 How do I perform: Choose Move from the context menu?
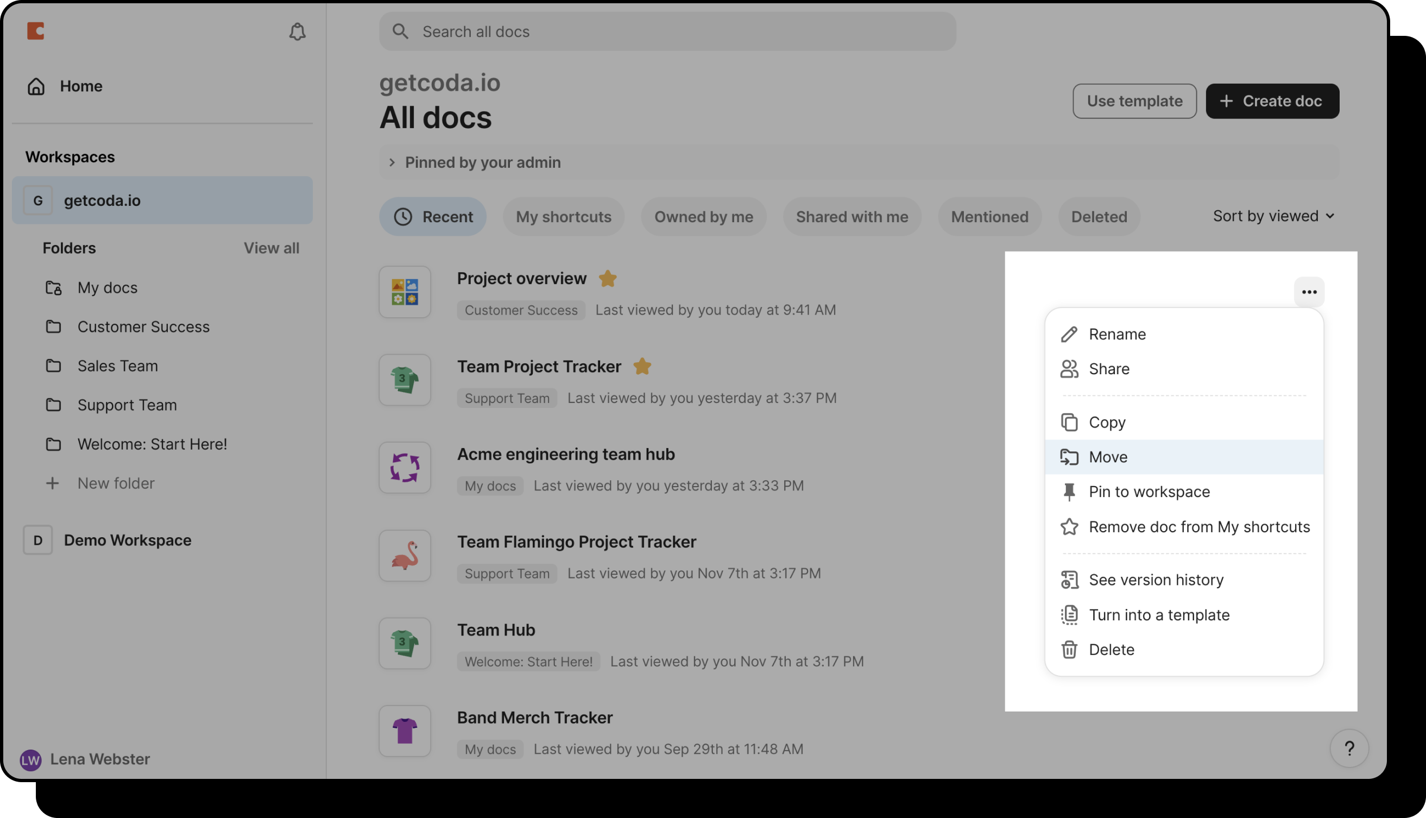click(1108, 457)
